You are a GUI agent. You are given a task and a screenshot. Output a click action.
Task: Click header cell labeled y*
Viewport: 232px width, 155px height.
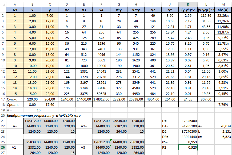pos(170,10)
